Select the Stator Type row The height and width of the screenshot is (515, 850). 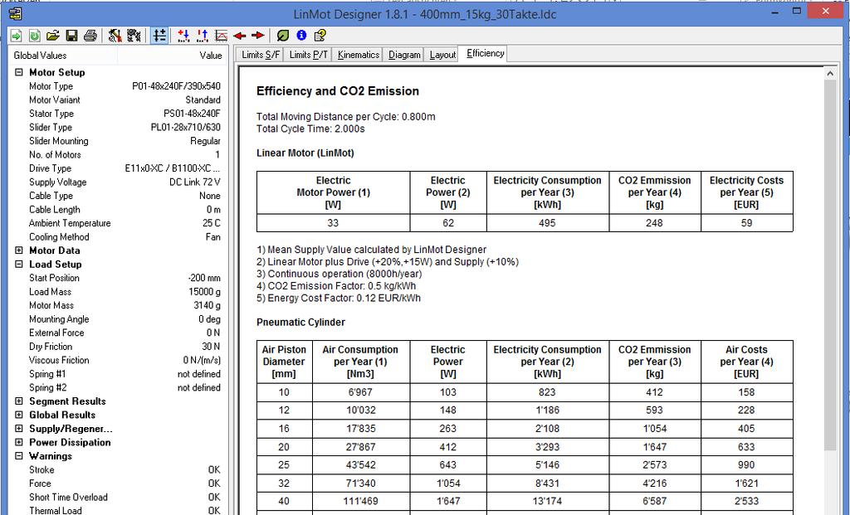point(118,114)
